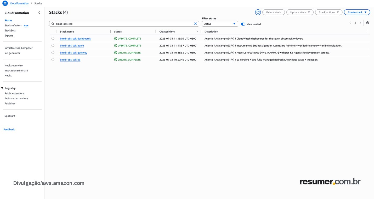This screenshot has height=199, width=374.
Task: Open Infrastructure Composer
Action: click(19, 48)
